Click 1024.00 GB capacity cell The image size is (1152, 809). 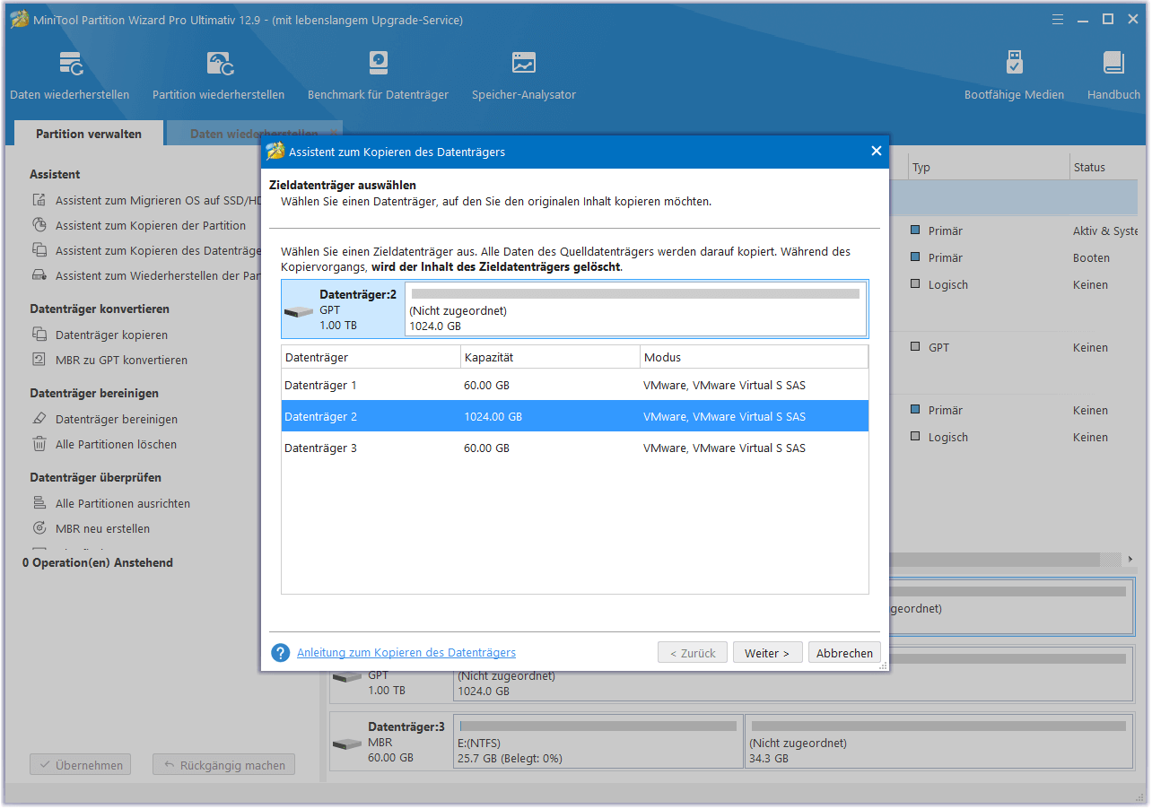click(x=493, y=416)
